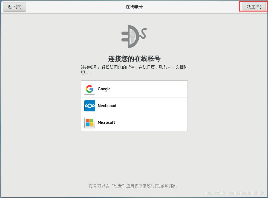
Task: Click the description text below the heading
Action: (134, 69)
